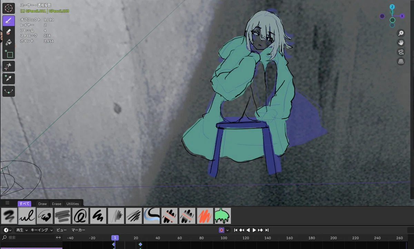Pick the Trim scissors tool

click(x=9, y=66)
